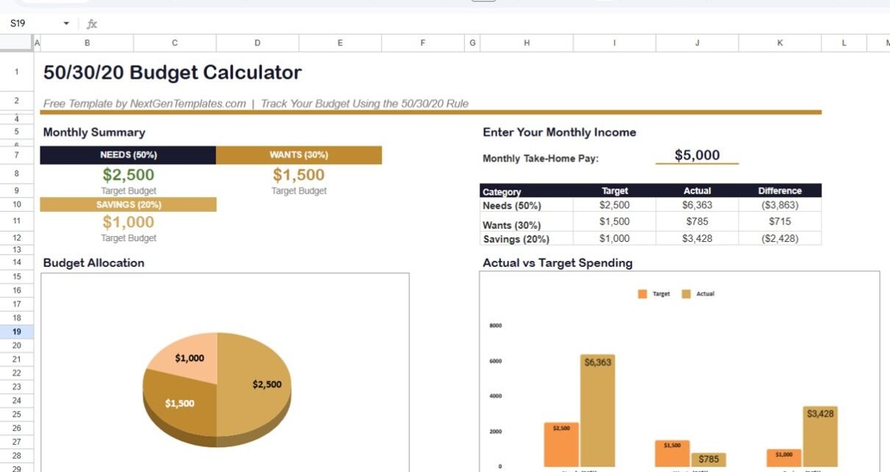The image size is (890, 472).
Task: Select column B header
Action: point(88,43)
